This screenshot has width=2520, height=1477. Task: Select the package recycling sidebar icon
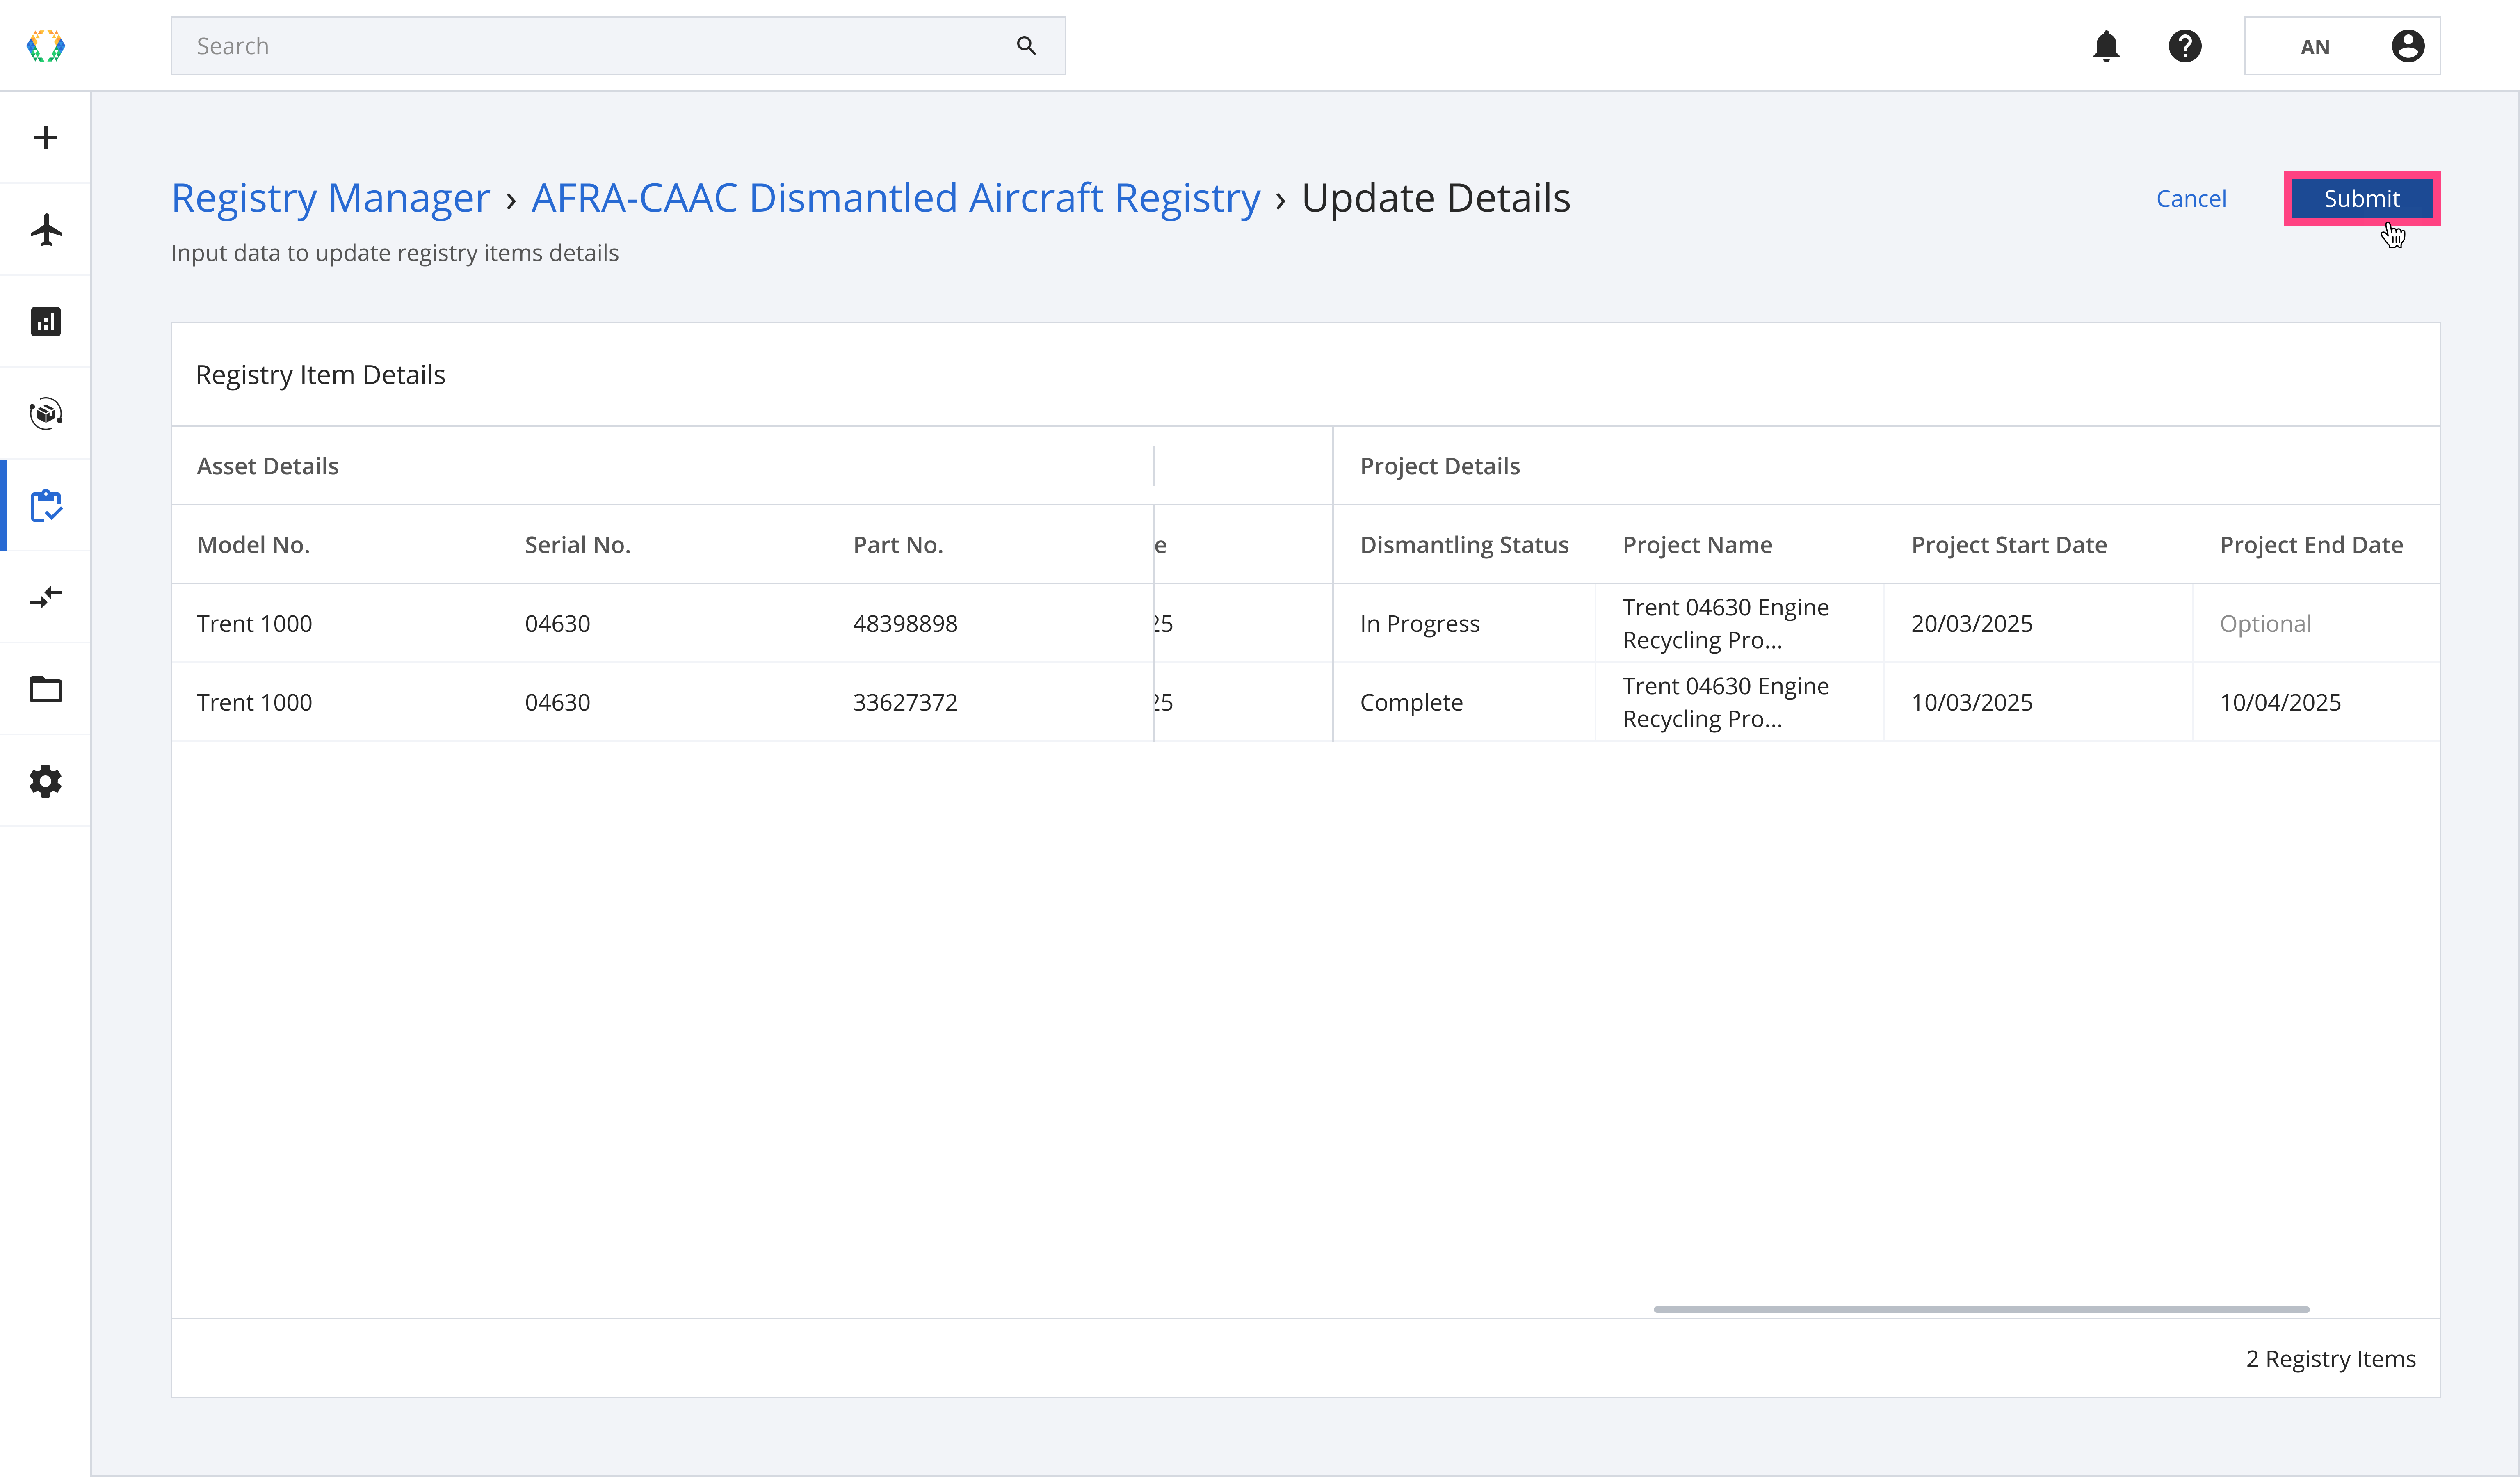(x=45, y=414)
